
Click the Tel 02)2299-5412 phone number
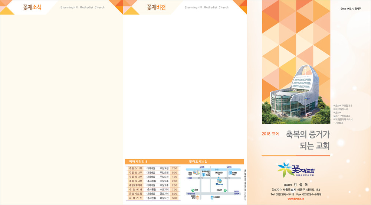(x=282, y=195)
